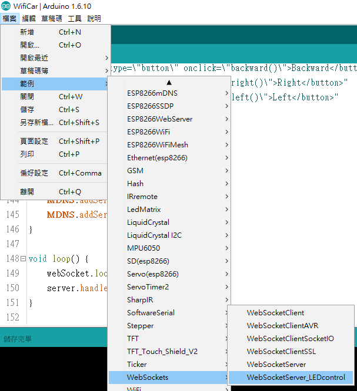
Task: Select the highlighted 範例 menu item
Action: pos(55,84)
